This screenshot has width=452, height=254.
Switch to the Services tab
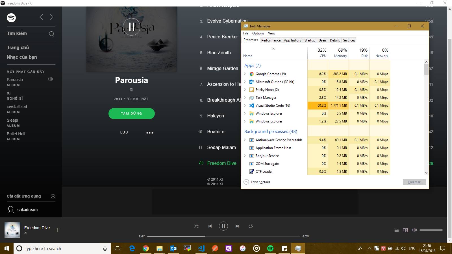[349, 40]
